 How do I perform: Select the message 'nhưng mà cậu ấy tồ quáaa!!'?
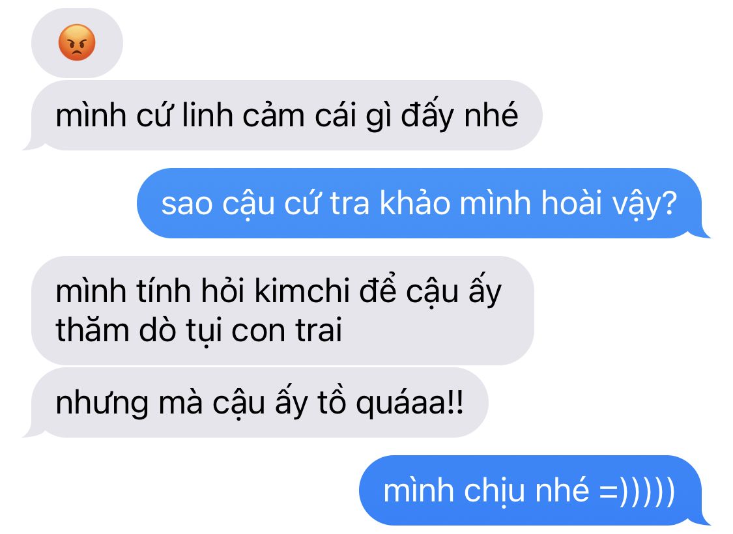pyautogui.click(x=256, y=402)
